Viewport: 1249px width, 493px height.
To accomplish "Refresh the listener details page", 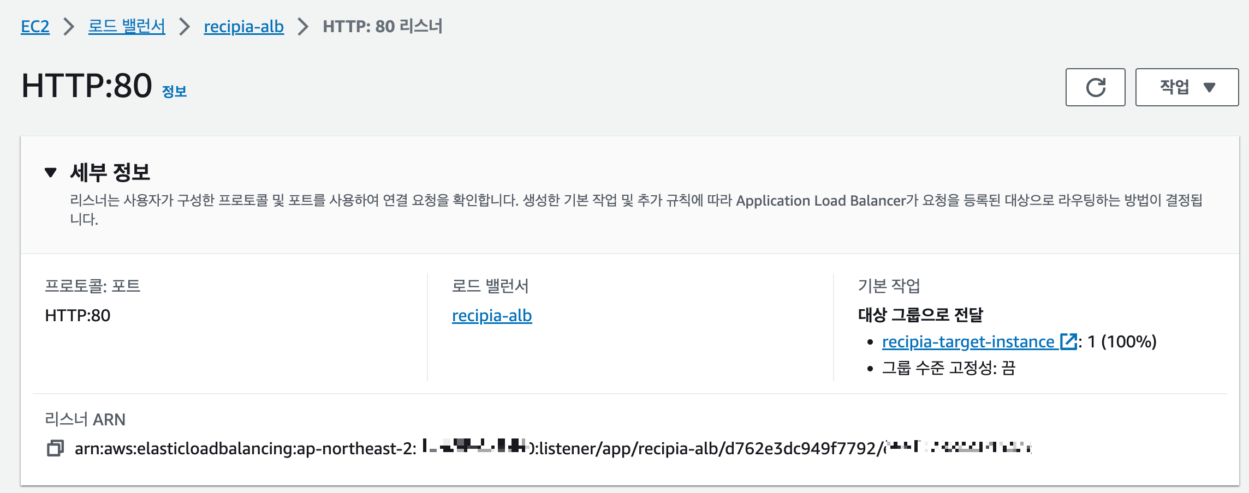I will coord(1095,87).
